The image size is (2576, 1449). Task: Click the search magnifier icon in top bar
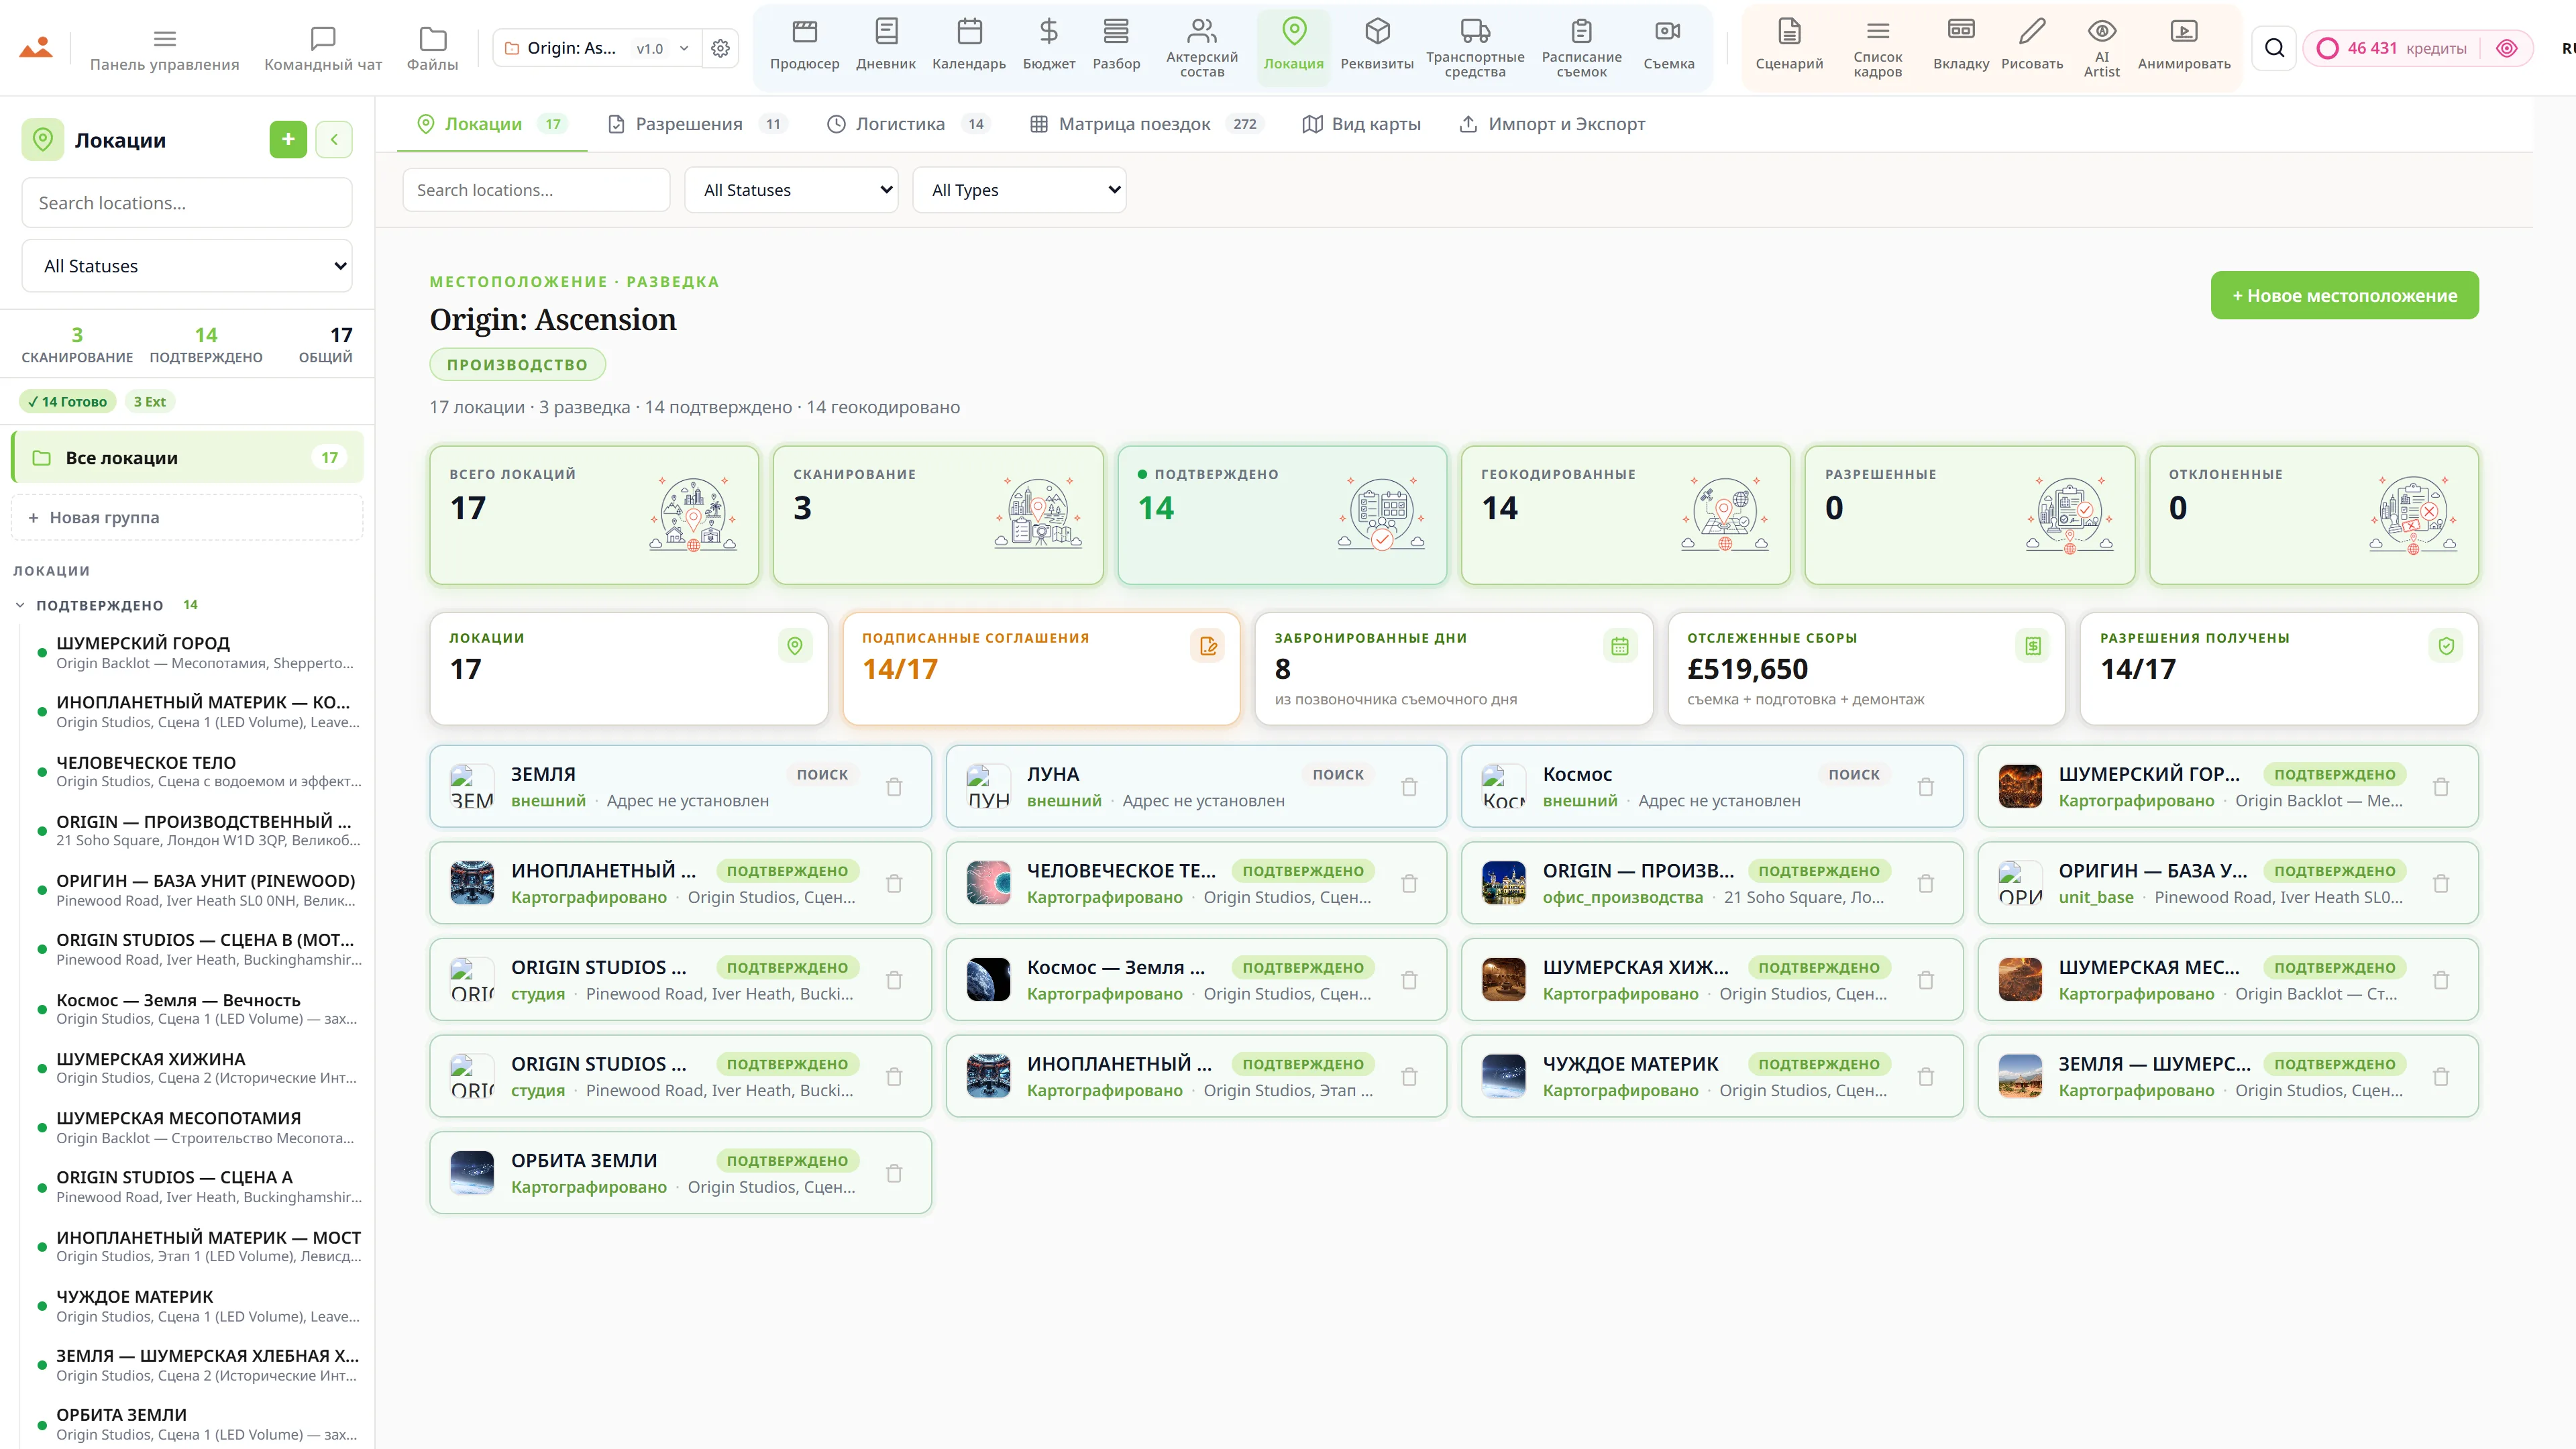2274,48
